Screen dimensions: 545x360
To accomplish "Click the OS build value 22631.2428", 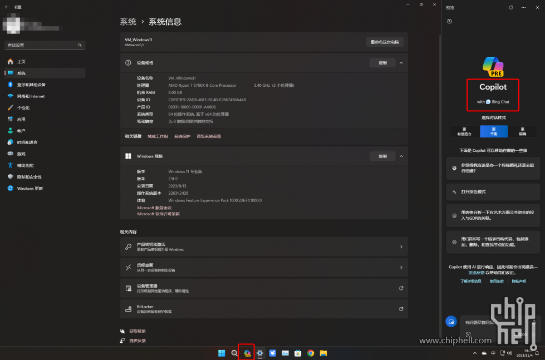I will pyautogui.click(x=178, y=193).
